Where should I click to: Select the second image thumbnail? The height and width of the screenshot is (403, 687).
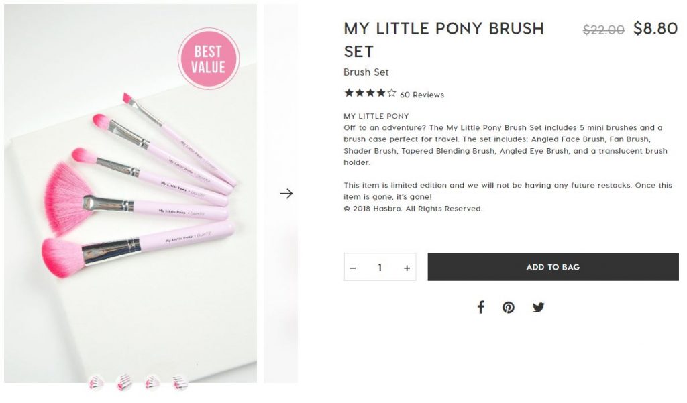(x=125, y=383)
